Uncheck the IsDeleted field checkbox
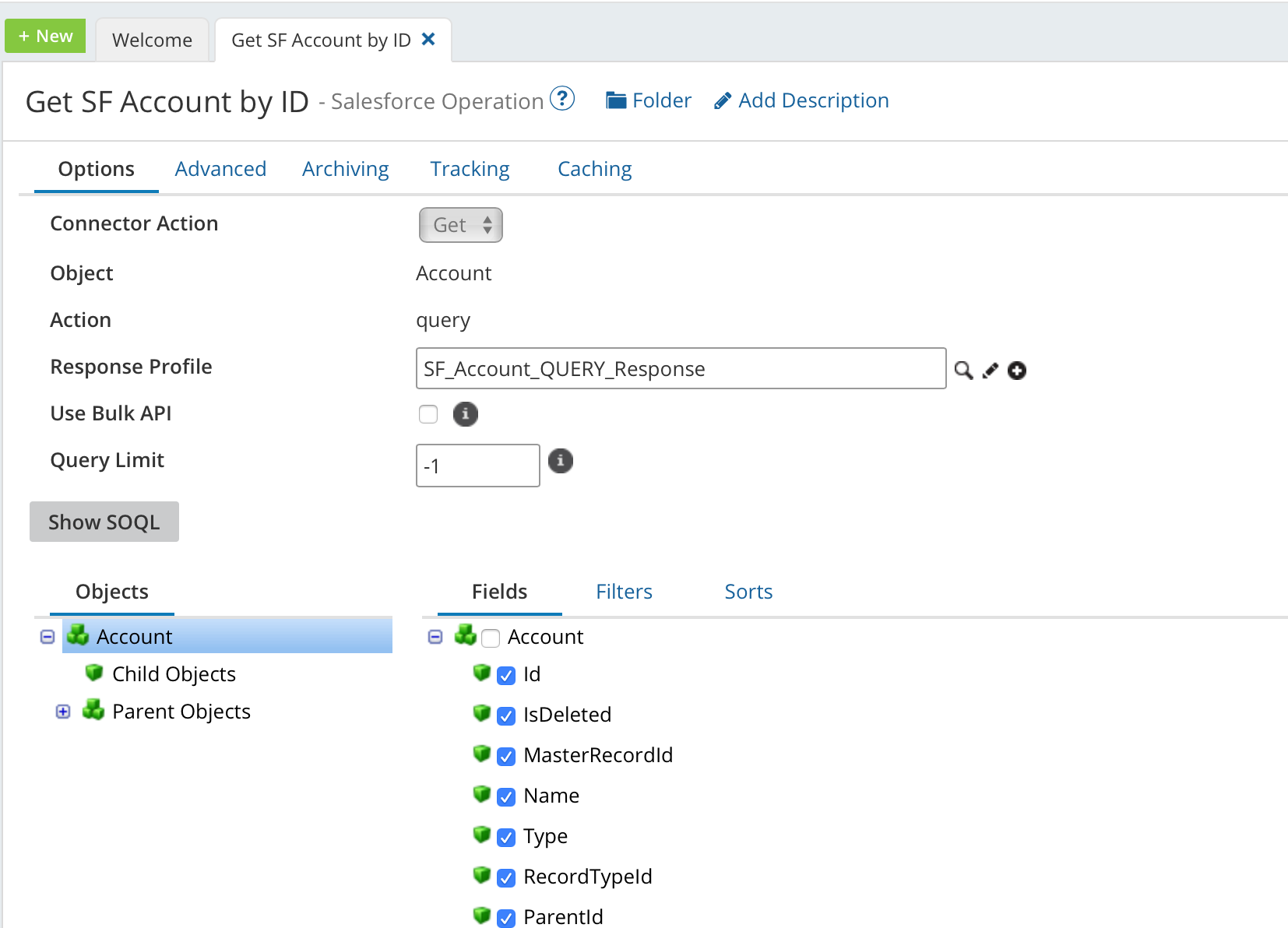This screenshot has height=928, width=1288. tap(506, 715)
